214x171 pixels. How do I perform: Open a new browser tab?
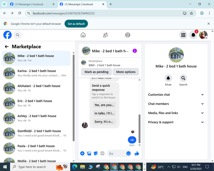tap(111, 4)
